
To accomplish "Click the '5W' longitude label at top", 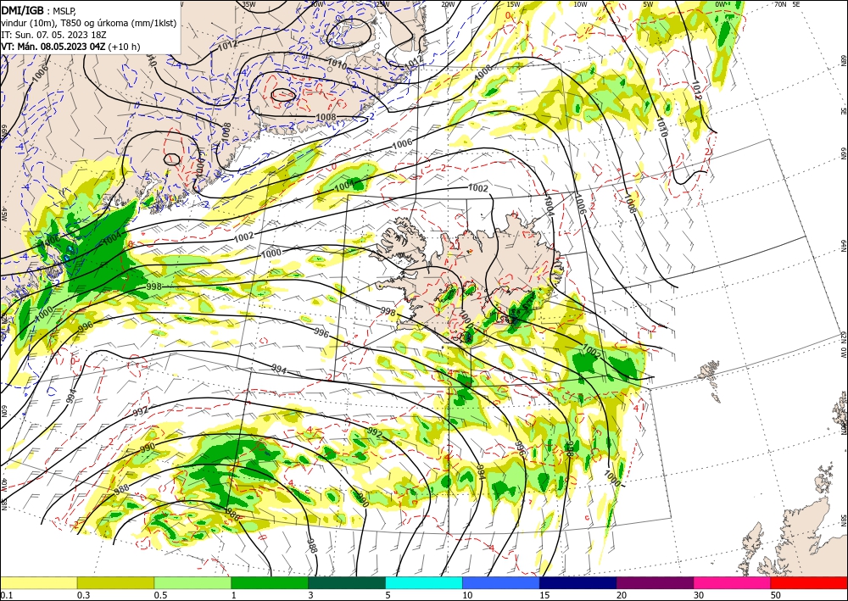I will tap(648, 4).
